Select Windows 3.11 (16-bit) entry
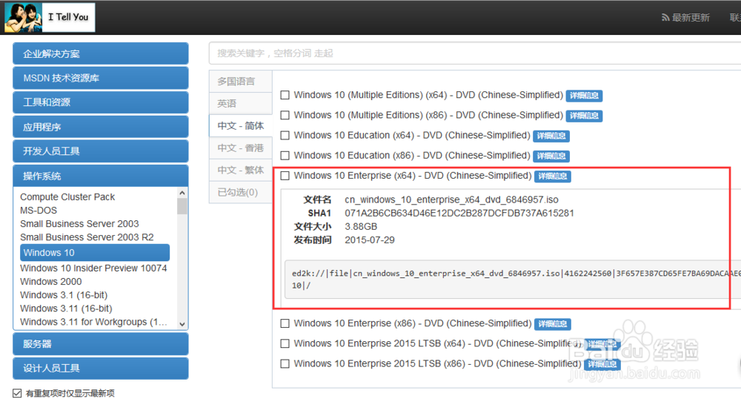Screen dimensions: 741x399 coord(66,309)
